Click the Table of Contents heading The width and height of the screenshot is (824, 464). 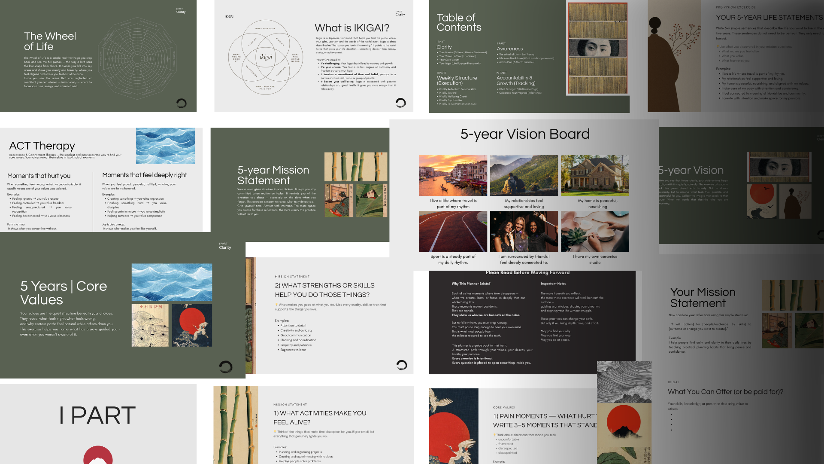(459, 22)
